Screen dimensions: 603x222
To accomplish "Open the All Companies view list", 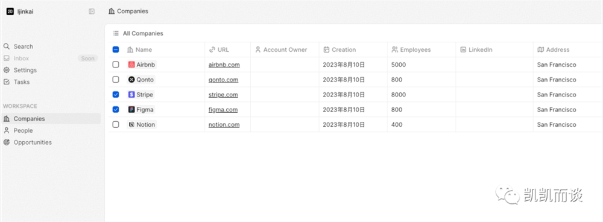I will click(138, 33).
